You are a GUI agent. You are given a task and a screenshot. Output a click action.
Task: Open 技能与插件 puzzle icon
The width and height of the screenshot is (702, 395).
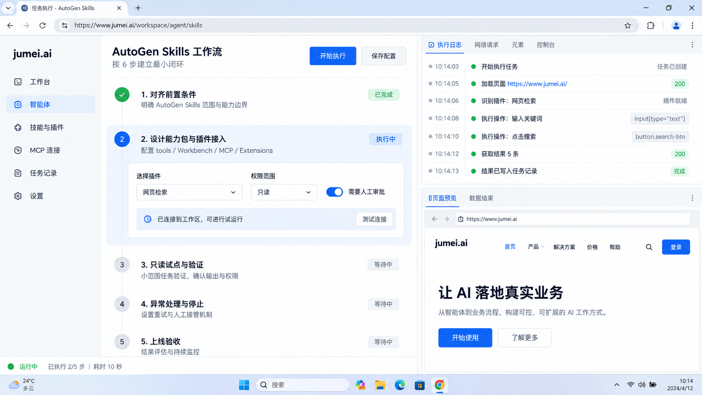pyautogui.click(x=18, y=128)
